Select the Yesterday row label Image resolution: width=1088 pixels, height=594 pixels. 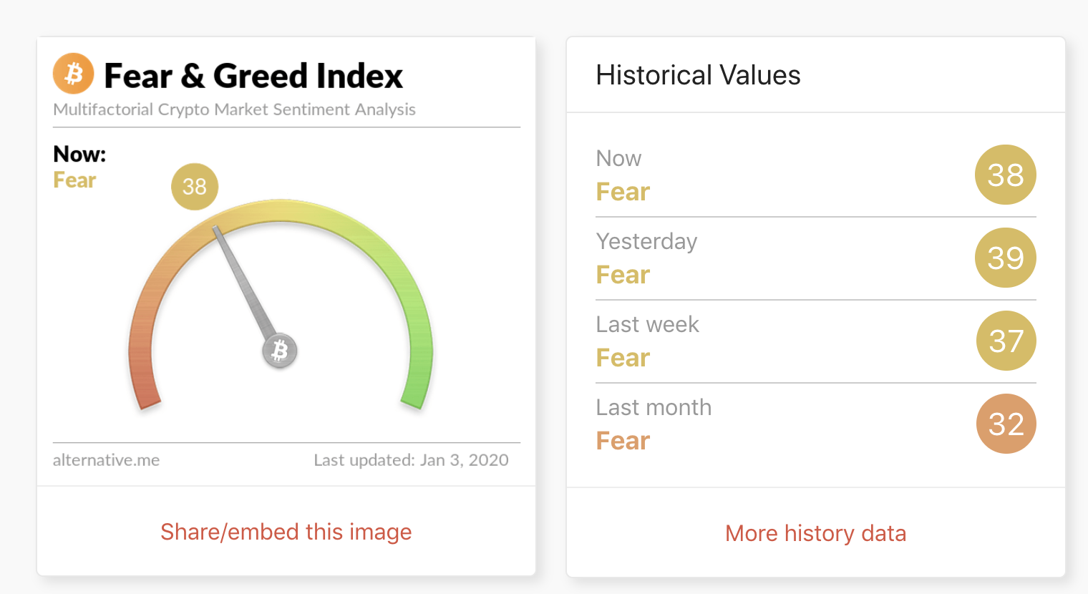(x=646, y=242)
